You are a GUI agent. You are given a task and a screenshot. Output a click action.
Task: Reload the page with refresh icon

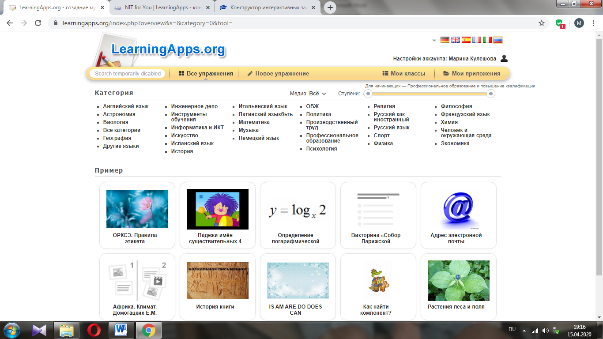38,23
